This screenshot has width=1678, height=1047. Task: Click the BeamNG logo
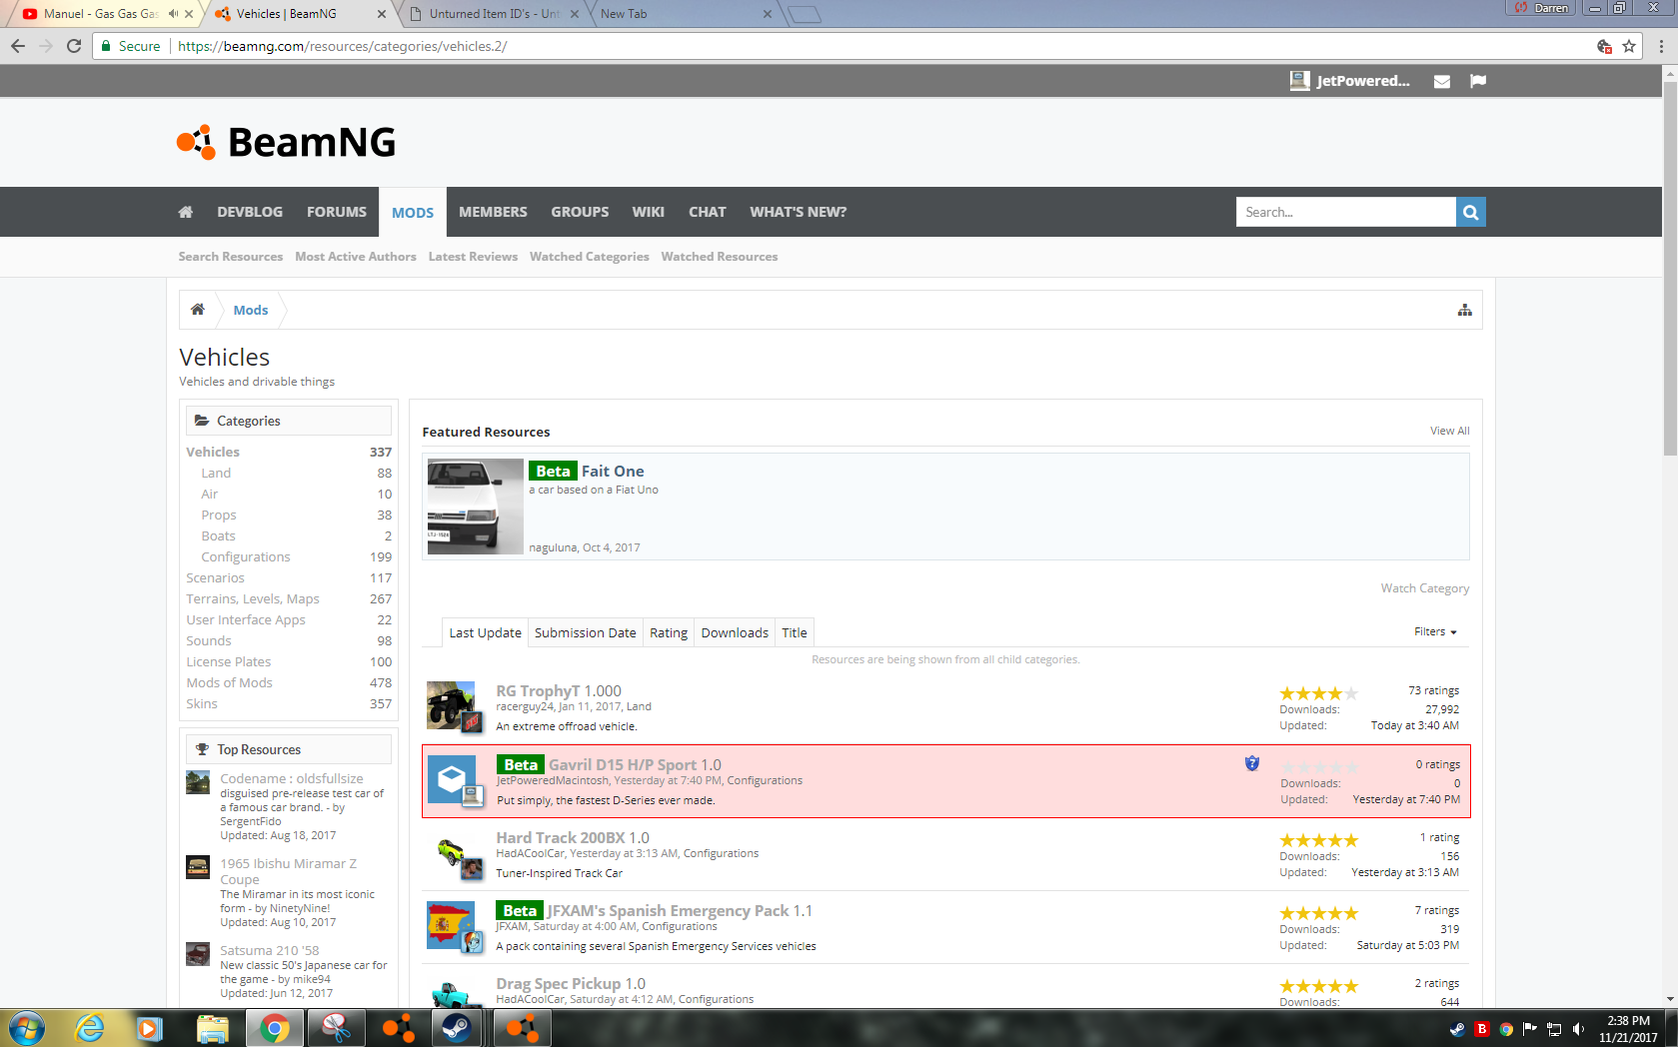click(286, 142)
